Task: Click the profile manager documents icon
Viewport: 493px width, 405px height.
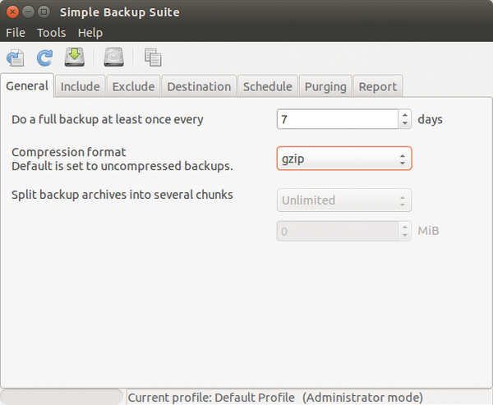Action: pos(153,58)
